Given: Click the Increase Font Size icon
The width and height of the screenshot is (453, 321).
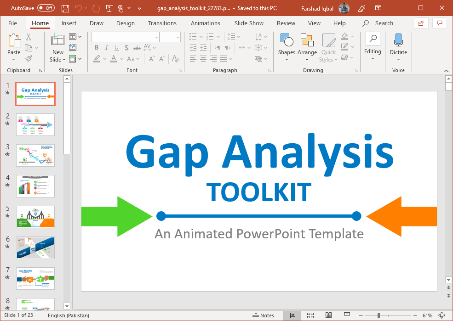Looking at the screenshot, I should (x=152, y=58).
